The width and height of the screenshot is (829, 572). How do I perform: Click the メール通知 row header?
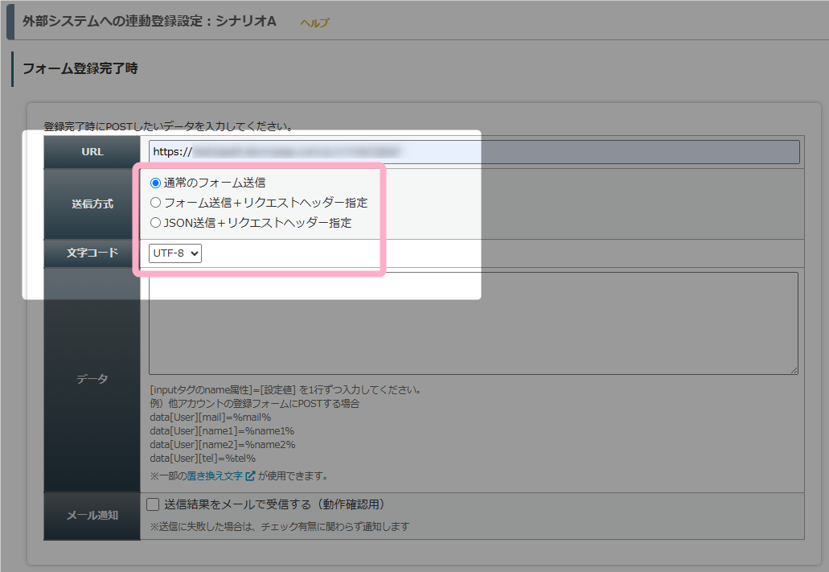(92, 516)
